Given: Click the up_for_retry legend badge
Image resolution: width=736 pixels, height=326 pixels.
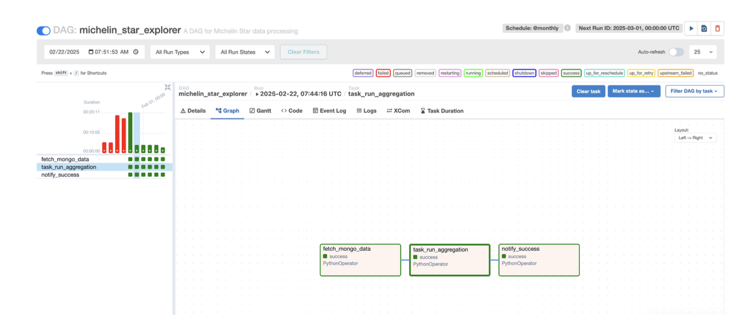Looking at the screenshot, I should pyautogui.click(x=641, y=73).
